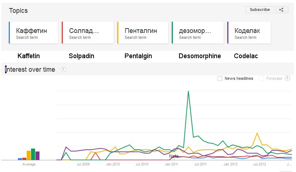Enable the News headlines checkbox

220,78
